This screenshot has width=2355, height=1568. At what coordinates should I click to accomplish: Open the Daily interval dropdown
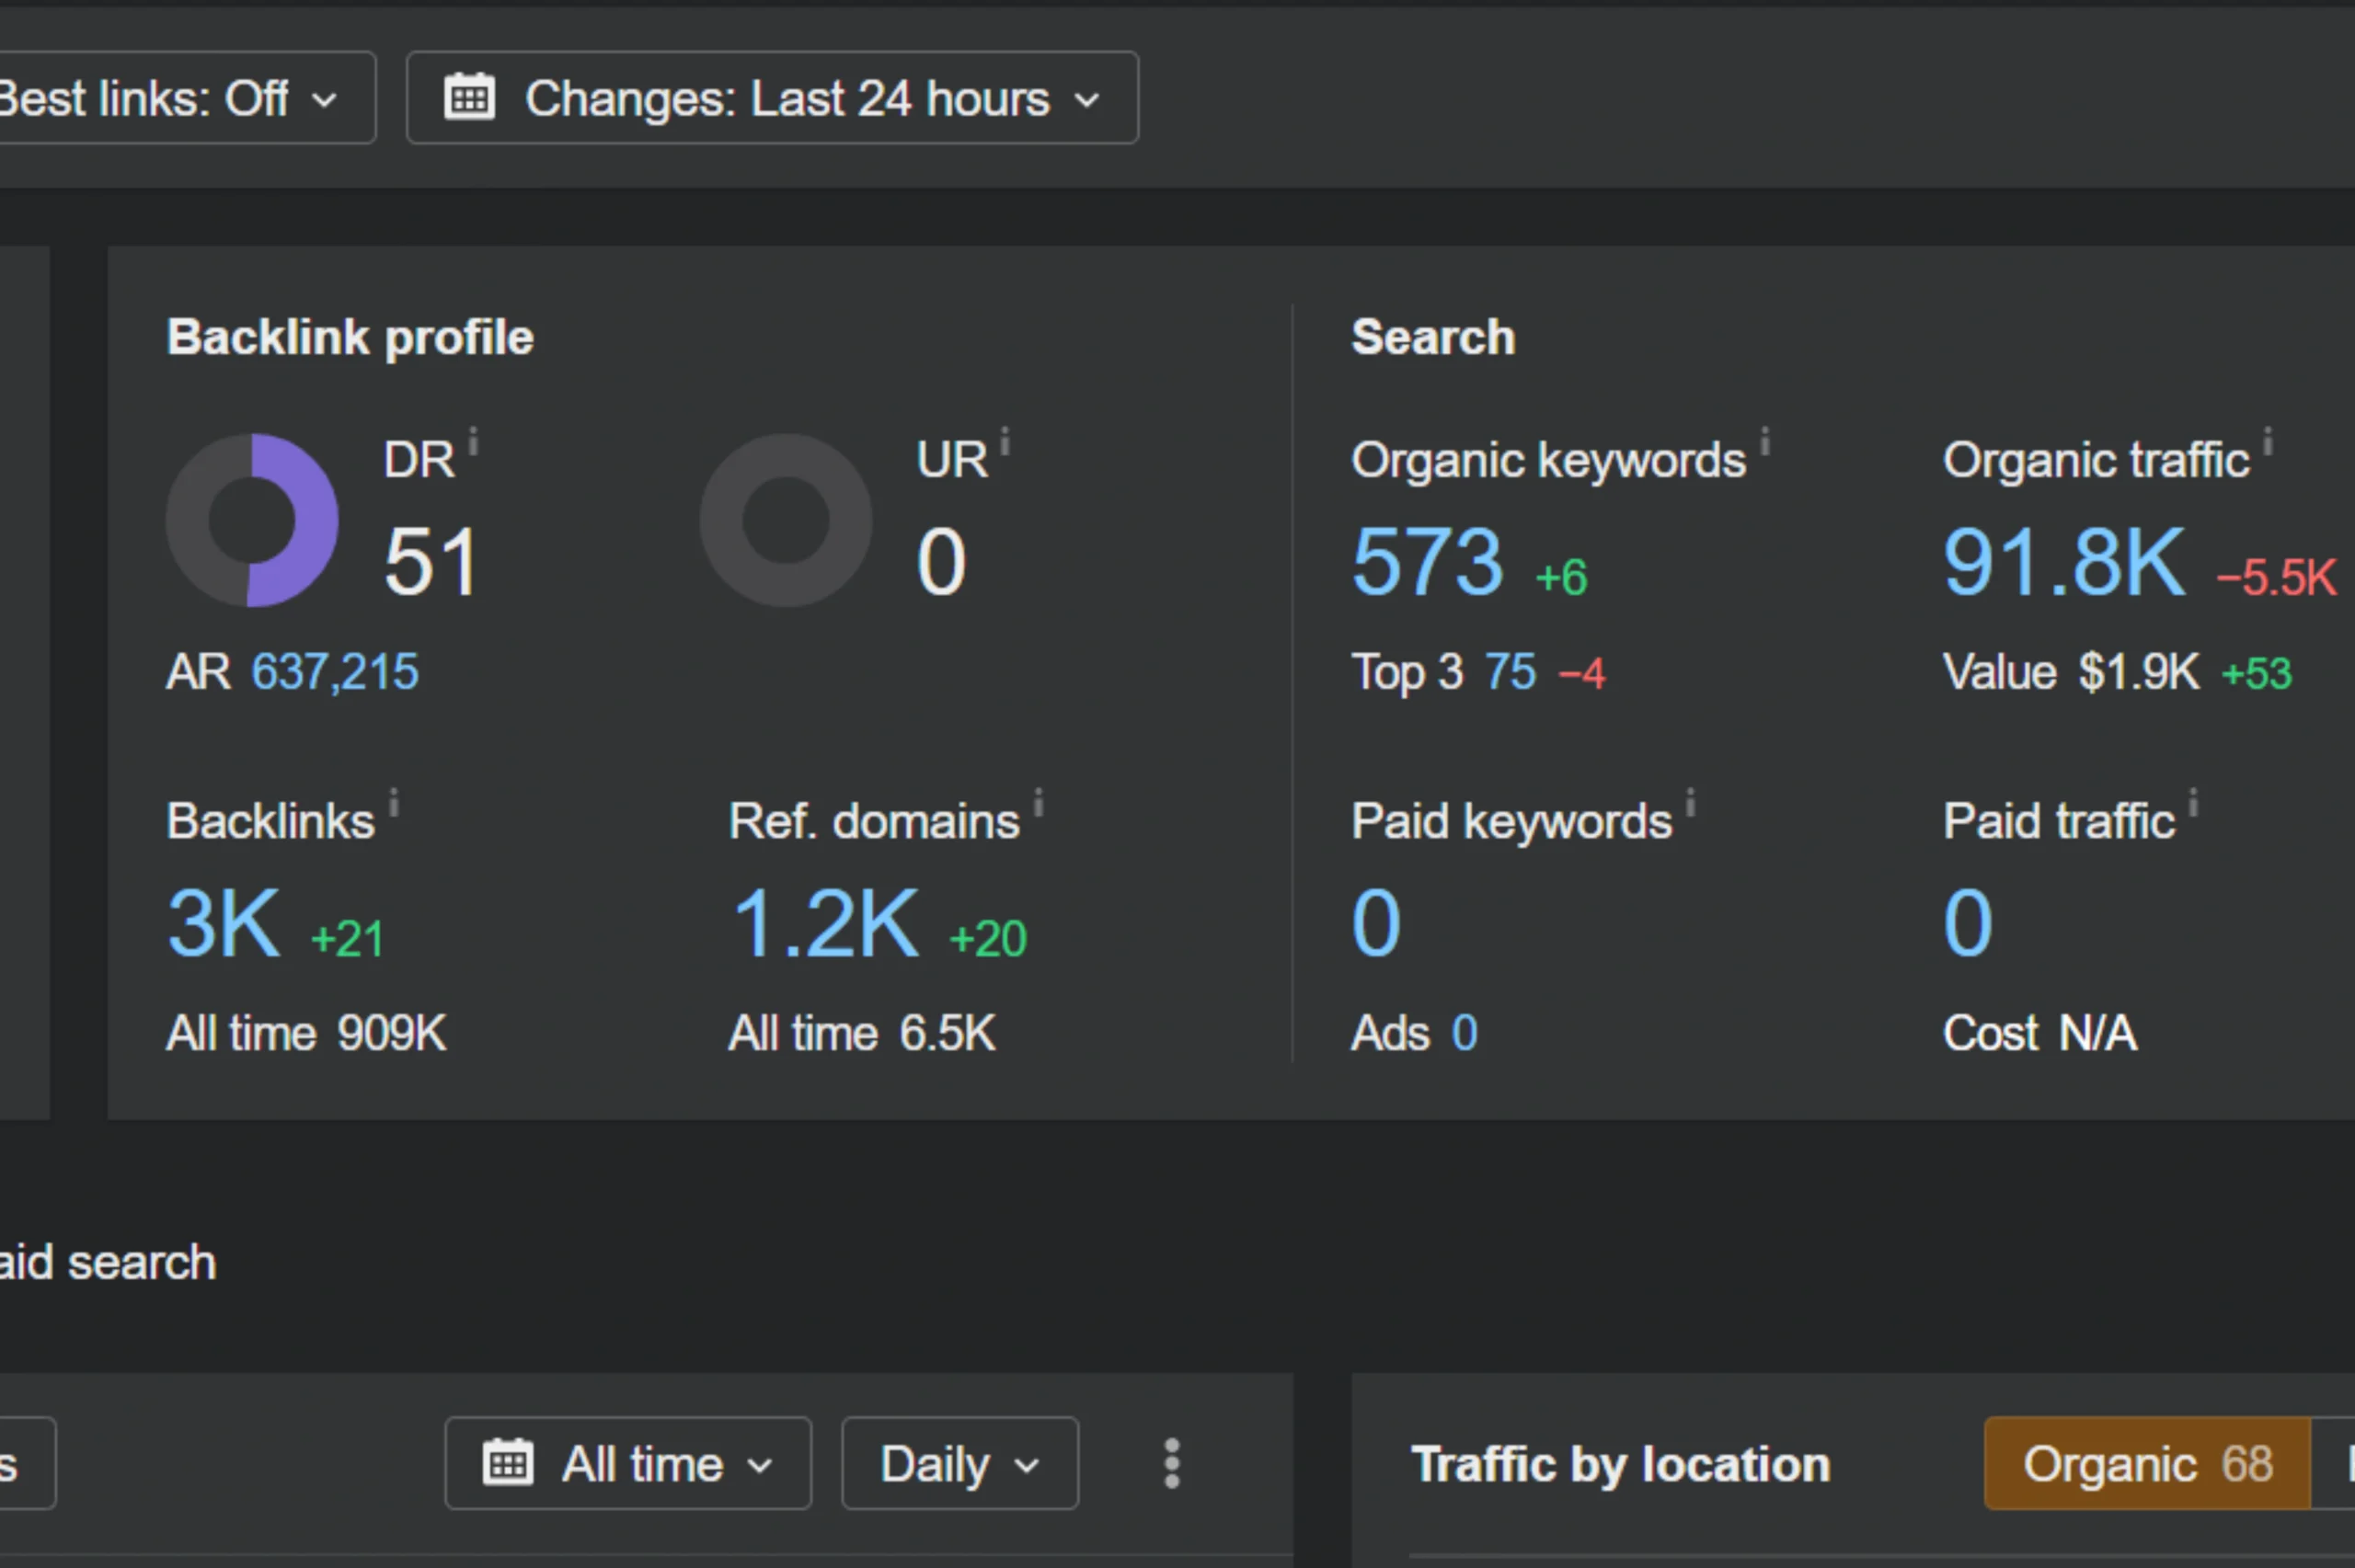[x=959, y=1464]
